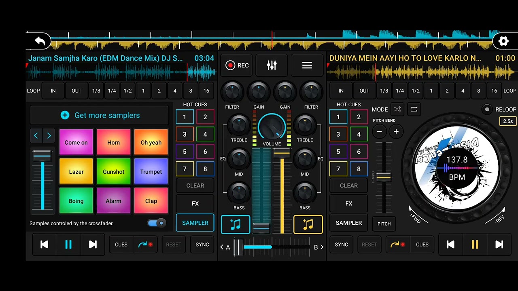Increase pitch bend with plus button

point(396,131)
